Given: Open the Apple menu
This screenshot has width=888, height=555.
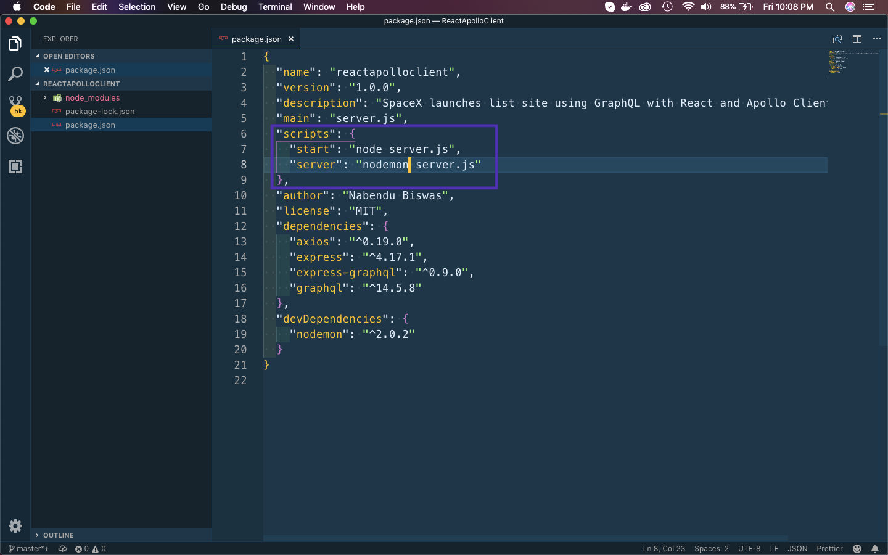Looking at the screenshot, I should [17, 7].
